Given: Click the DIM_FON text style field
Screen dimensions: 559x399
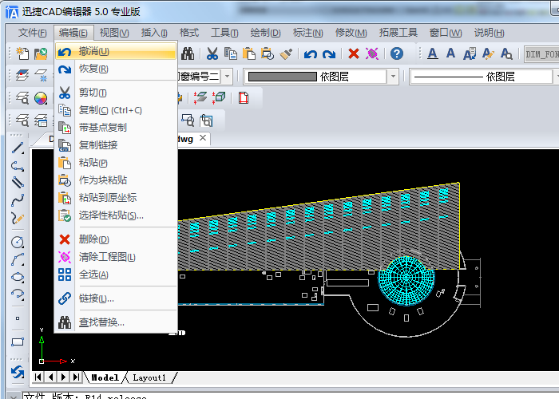Looking at the screenshot, I should coord(542,54).
